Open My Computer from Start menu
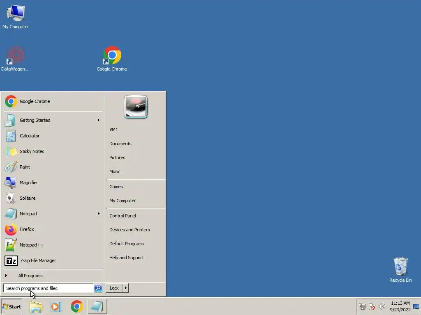Screen dimensions: 421x315 click(136, 201)
